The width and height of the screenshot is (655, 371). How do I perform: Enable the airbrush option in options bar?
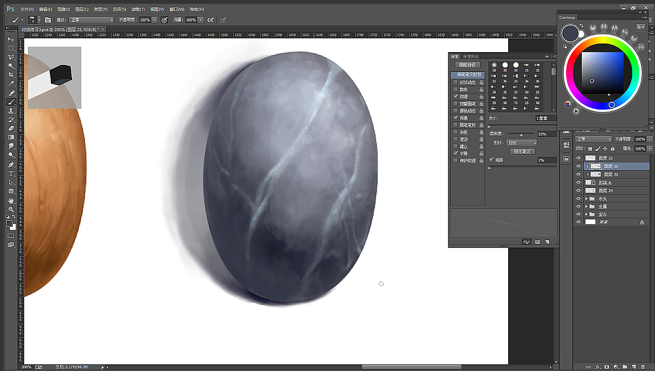(x=210, y=20)
